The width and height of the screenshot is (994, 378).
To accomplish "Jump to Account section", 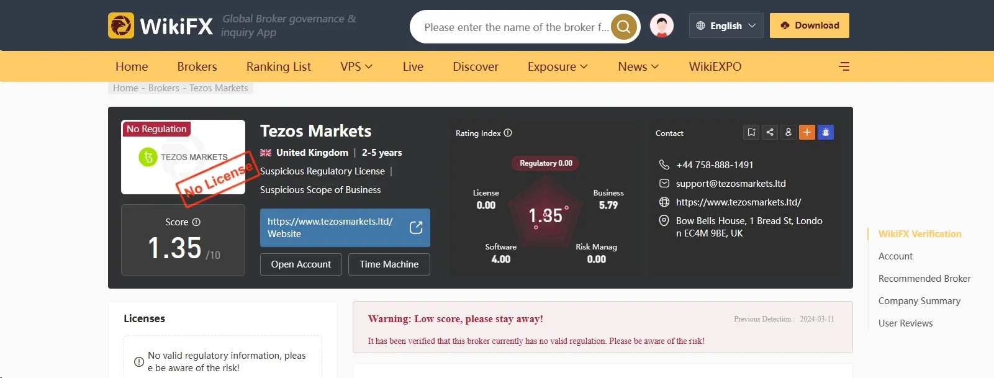I will [x=895, y=256].
